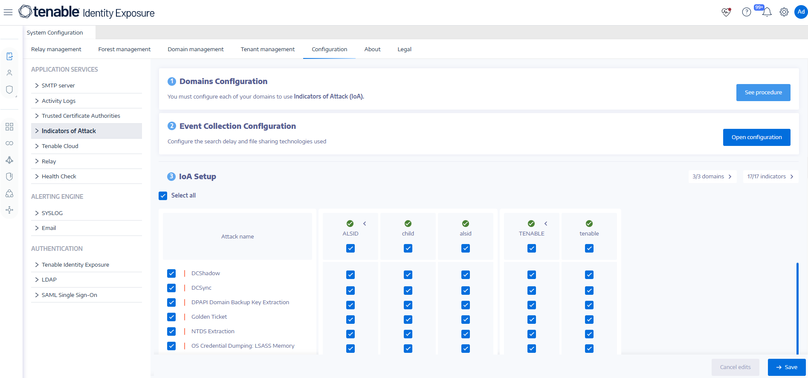Click the help question mark icon
808x378 pixels.
pos(746,12)
